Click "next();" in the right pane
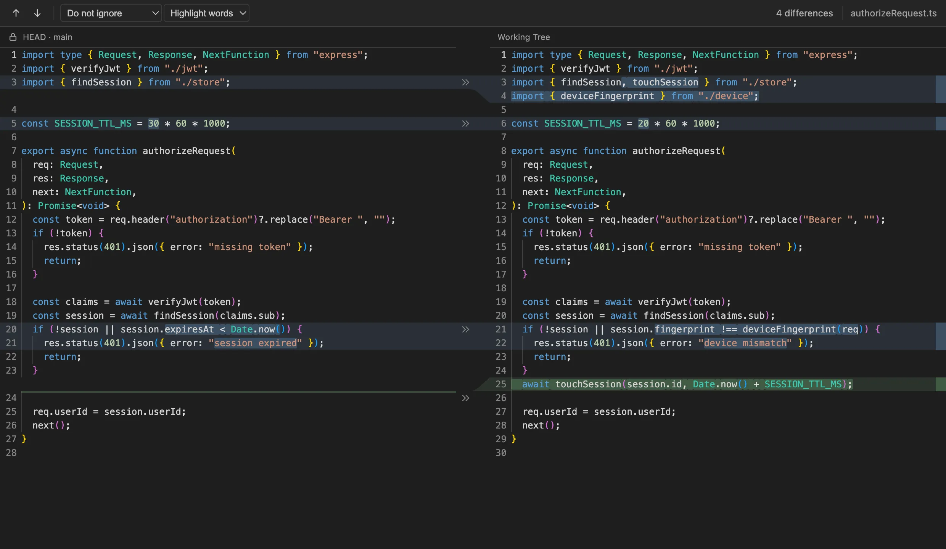The width and height of the screenshot is (946, 549). [x=541, y=425]
